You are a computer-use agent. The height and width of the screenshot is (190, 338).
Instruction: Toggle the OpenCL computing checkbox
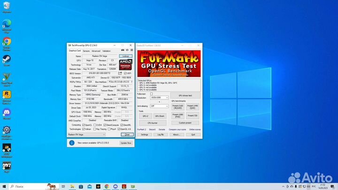tap(84, 125)
